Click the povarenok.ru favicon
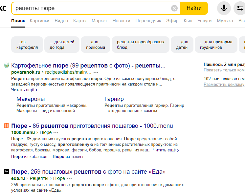 [x=7, y=65]
